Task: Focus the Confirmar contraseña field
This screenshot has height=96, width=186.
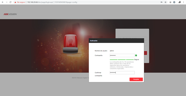Action: point(122,73)
